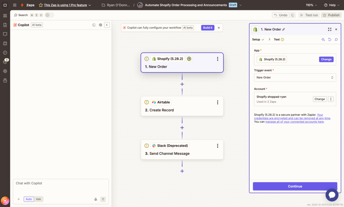The width and height of the screenshot is (344, 207).
Task: Switch to the Test tab
Action: tap(279, 40)
